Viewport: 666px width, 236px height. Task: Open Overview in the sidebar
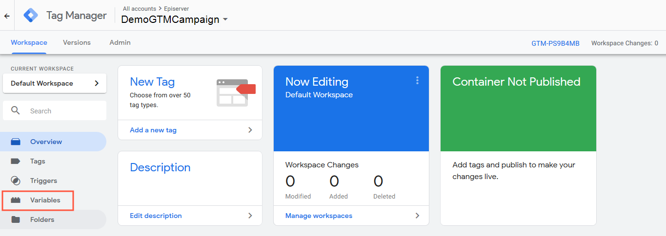[x=53, y=142]
